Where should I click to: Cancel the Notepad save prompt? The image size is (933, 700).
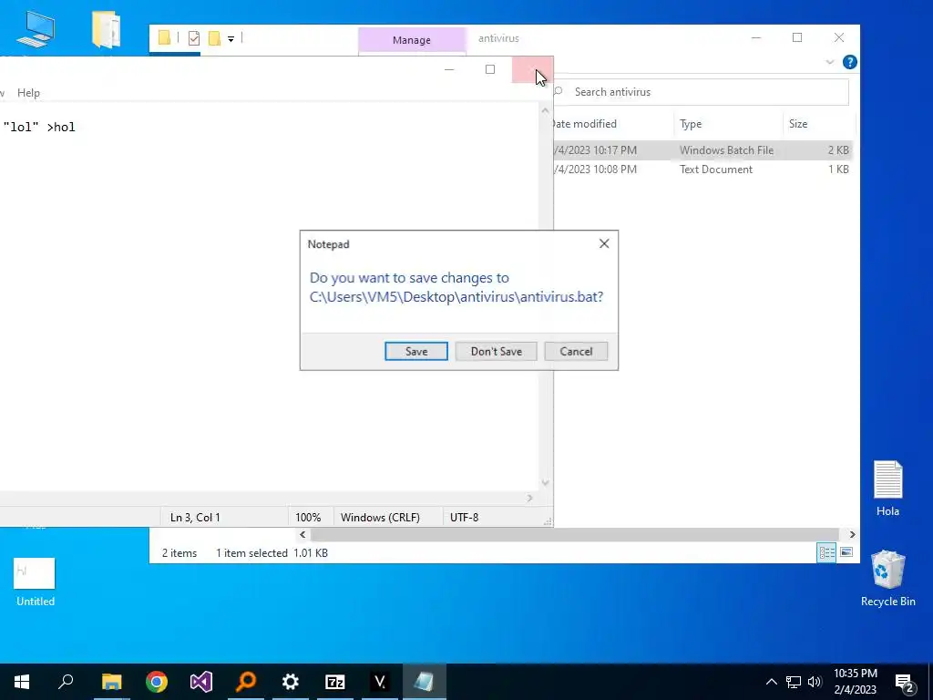tap(576, 351)
